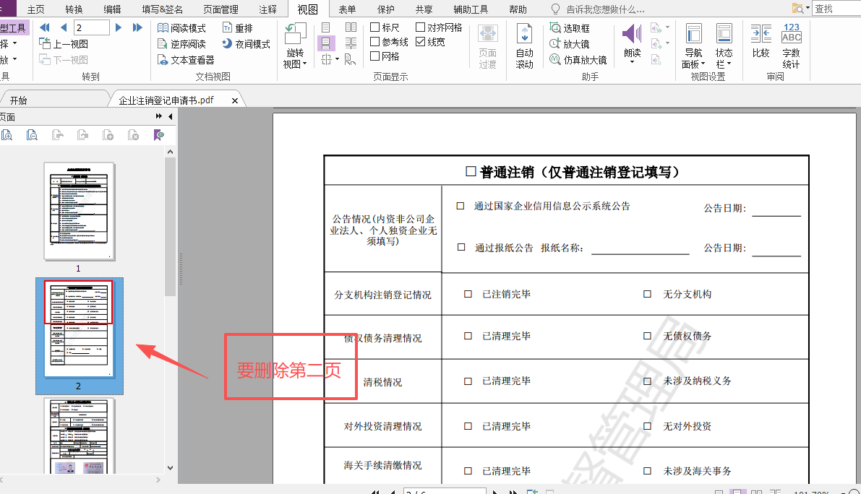Select facing pages view layout icon
This screenshot has width=861, height=494.
tap(351, 27)
